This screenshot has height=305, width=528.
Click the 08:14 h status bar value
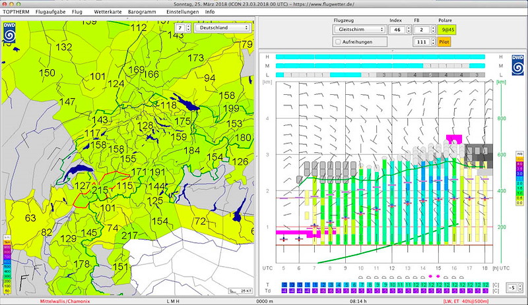click(x=358, y=301)
